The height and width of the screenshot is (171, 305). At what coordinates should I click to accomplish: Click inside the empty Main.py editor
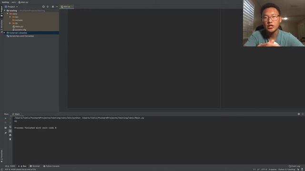[144, 58]
